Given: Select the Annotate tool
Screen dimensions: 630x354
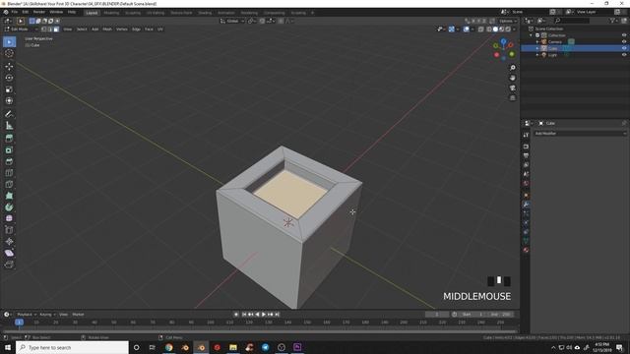Looking at the screenshot, I should pyautogui.click(x=9, y=114).
